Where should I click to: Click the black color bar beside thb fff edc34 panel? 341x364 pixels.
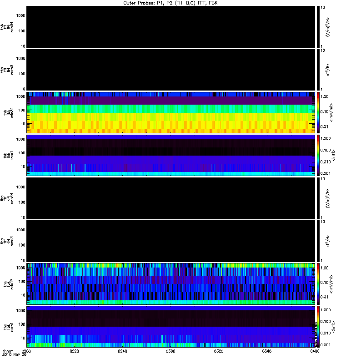(318, 27)
